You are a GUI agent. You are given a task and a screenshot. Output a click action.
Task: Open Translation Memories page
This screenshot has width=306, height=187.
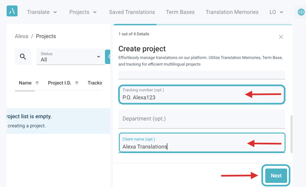point(232,12)
